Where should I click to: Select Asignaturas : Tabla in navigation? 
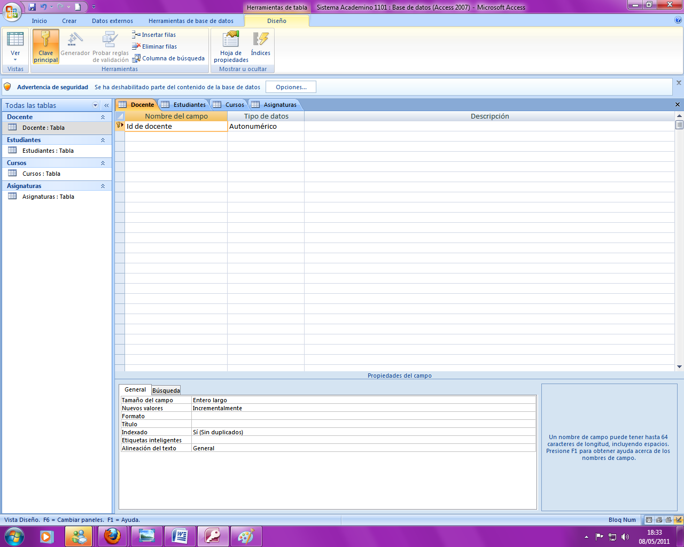pos(57,197)
